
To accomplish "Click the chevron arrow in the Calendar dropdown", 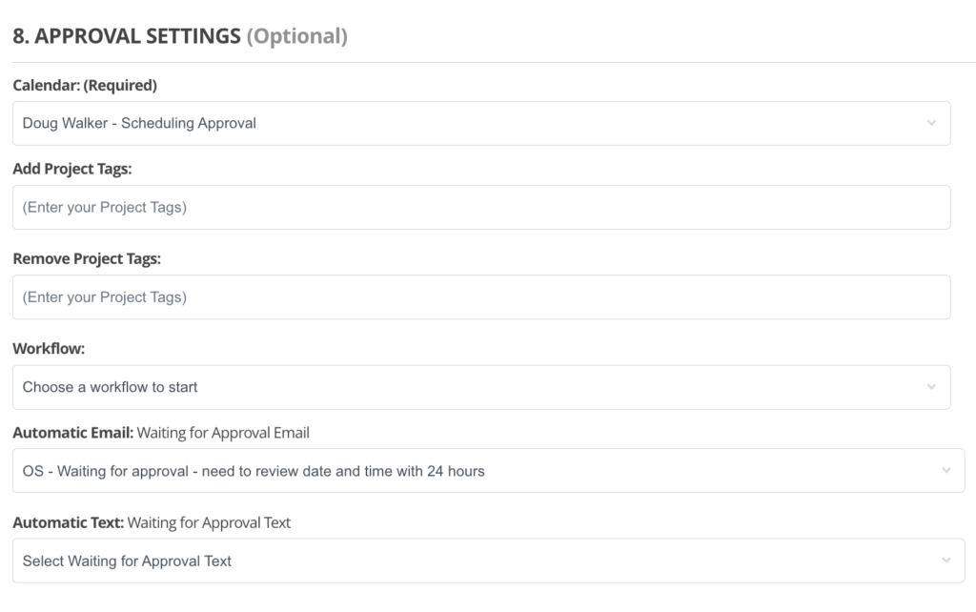I will coord(931,123).
